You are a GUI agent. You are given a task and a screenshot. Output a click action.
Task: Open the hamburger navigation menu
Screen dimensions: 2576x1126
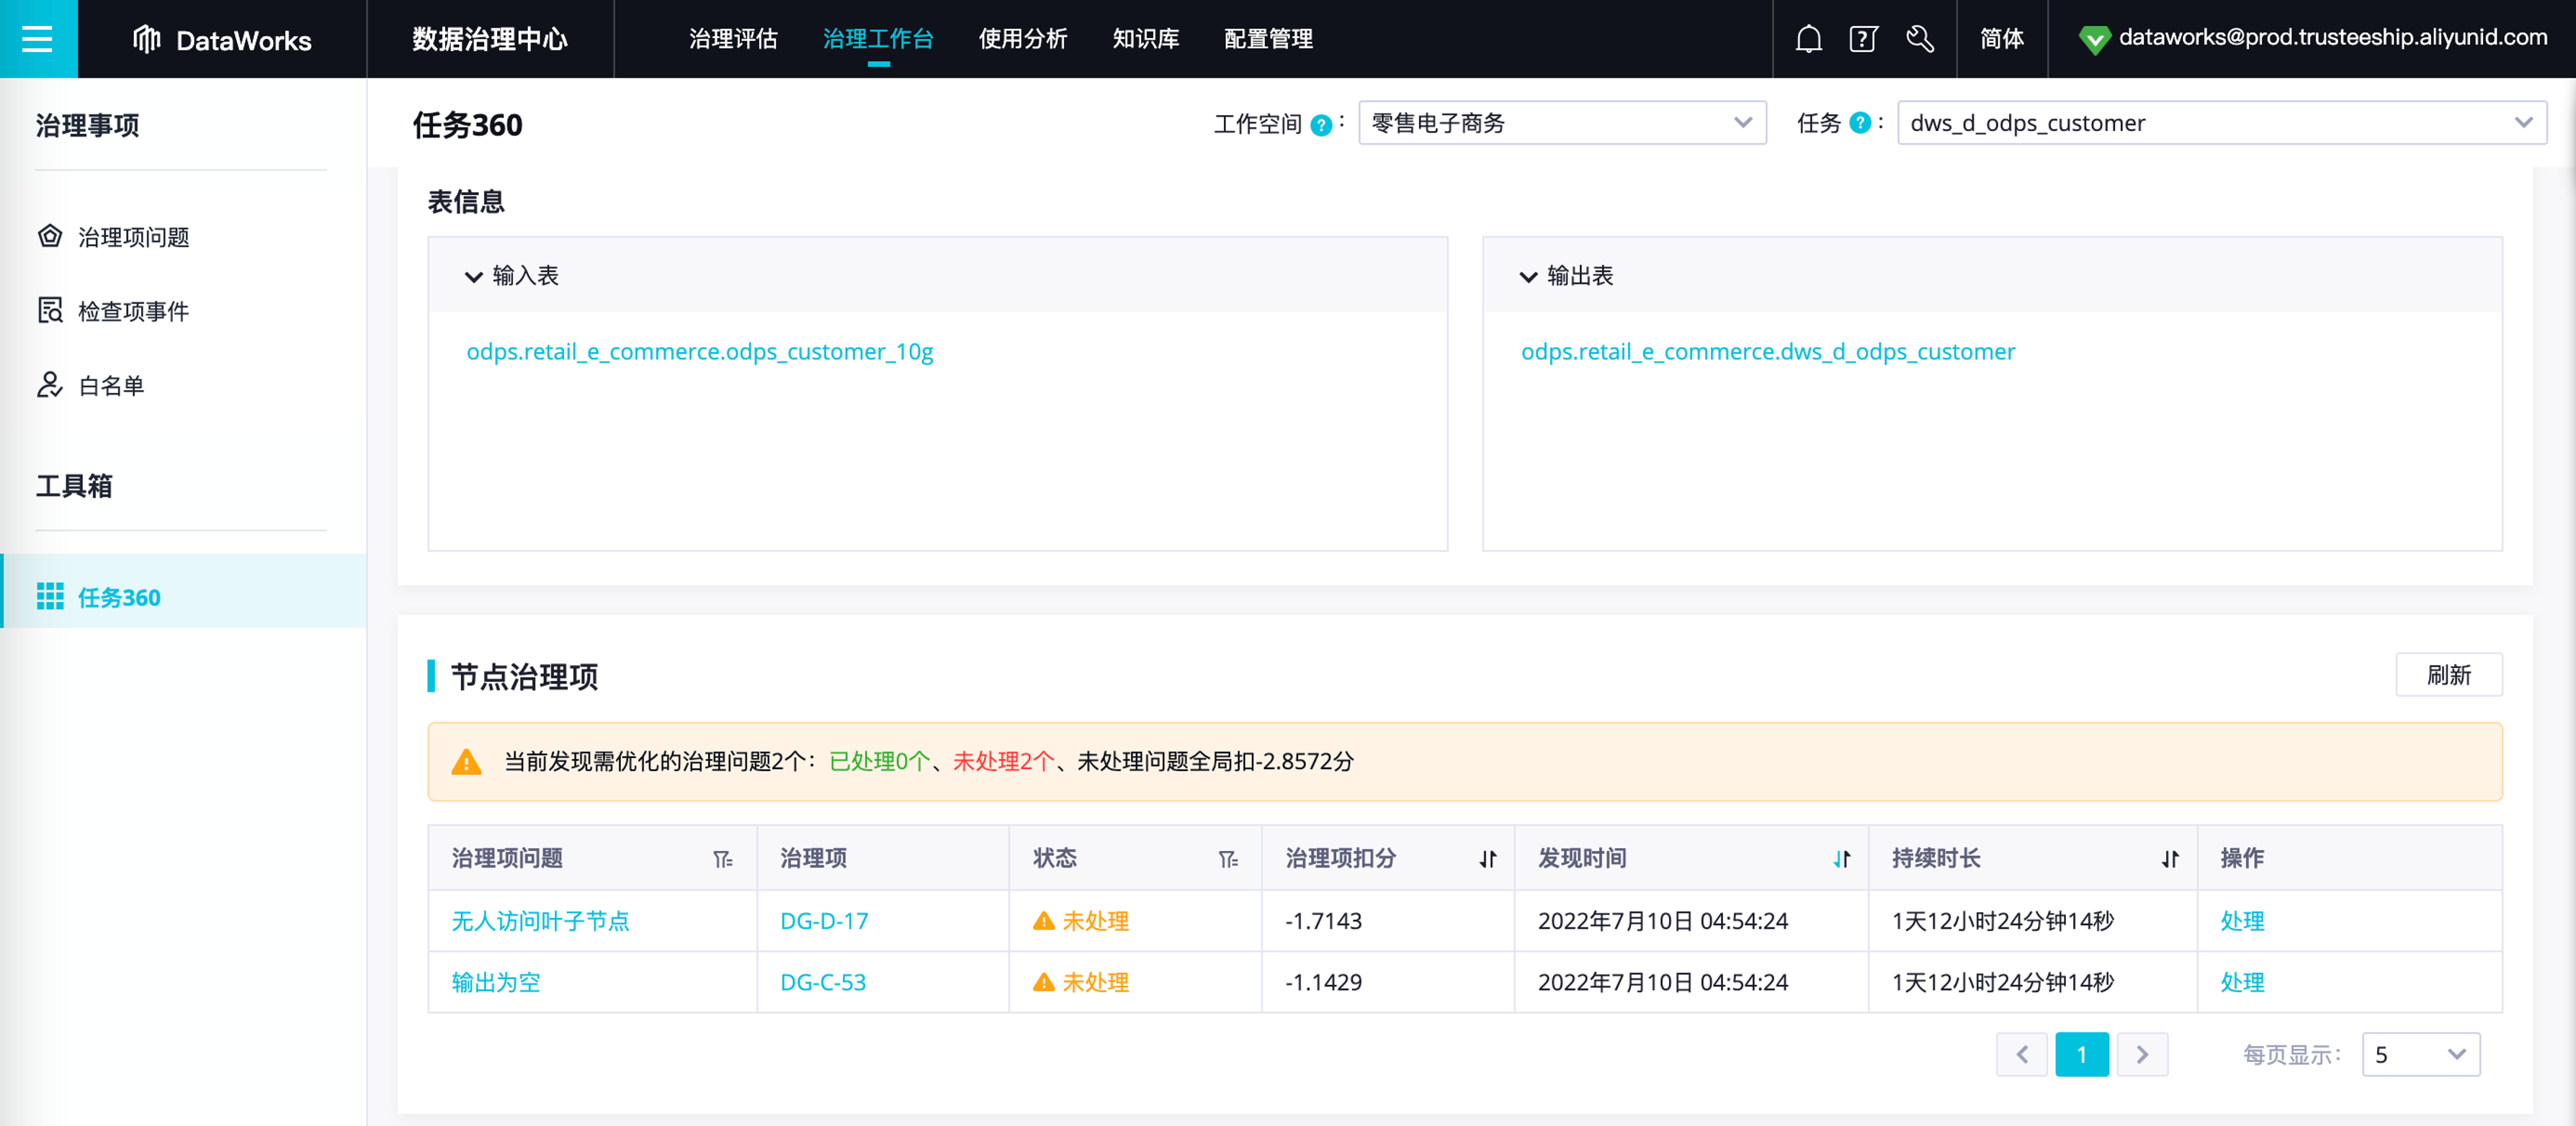tap(38, 39)
